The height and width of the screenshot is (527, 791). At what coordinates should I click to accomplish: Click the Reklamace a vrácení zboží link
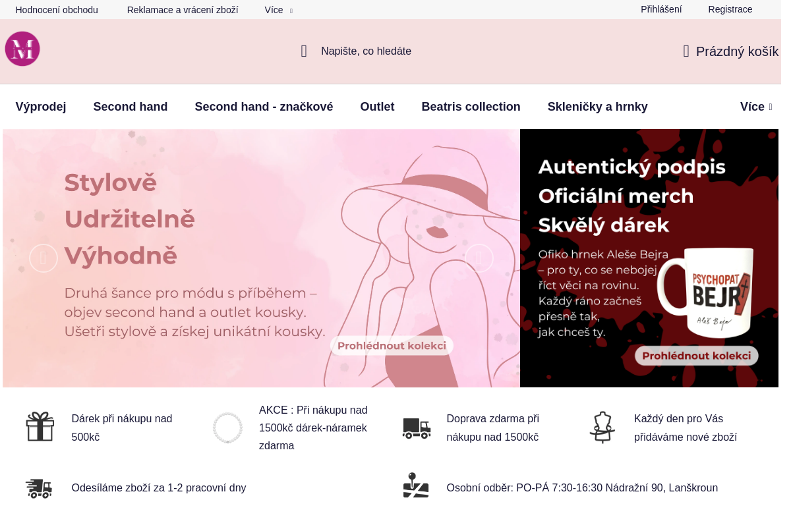(x=183, y=9)
